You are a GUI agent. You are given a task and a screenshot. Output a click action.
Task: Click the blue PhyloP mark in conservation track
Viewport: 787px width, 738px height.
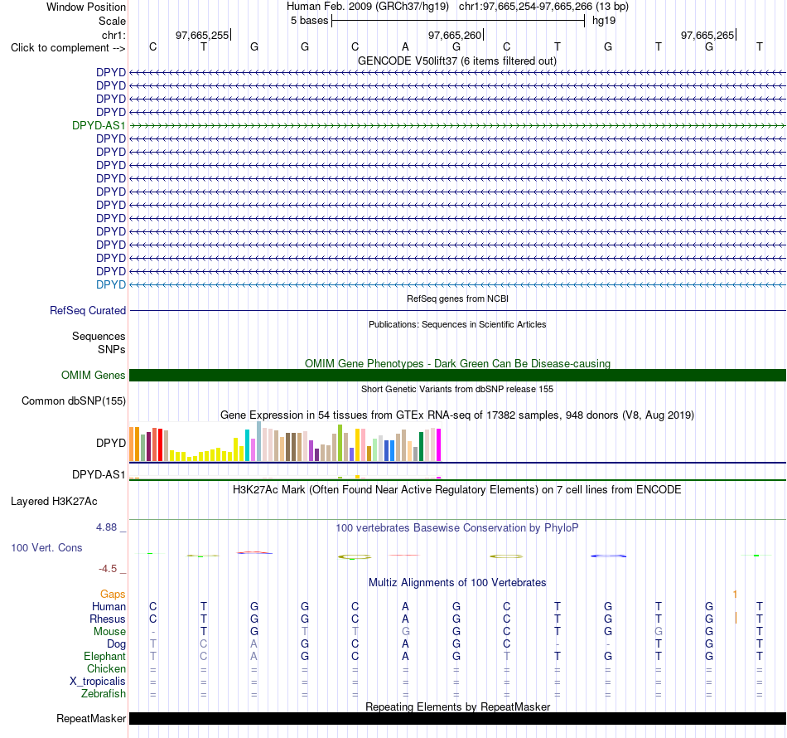point(608,556)
